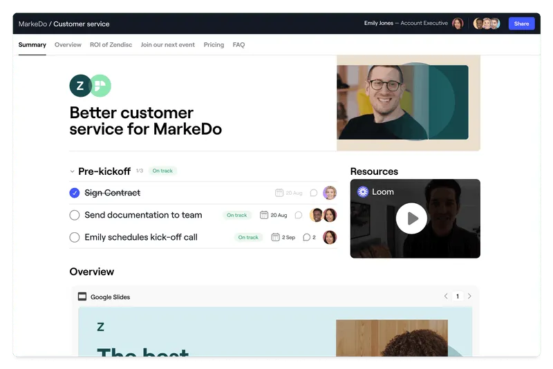The height and width of the screenshot is (369, 553).
Task: Click calendar icon on kick-off call row
Action: pyautogui.click(x=275, y=237)
